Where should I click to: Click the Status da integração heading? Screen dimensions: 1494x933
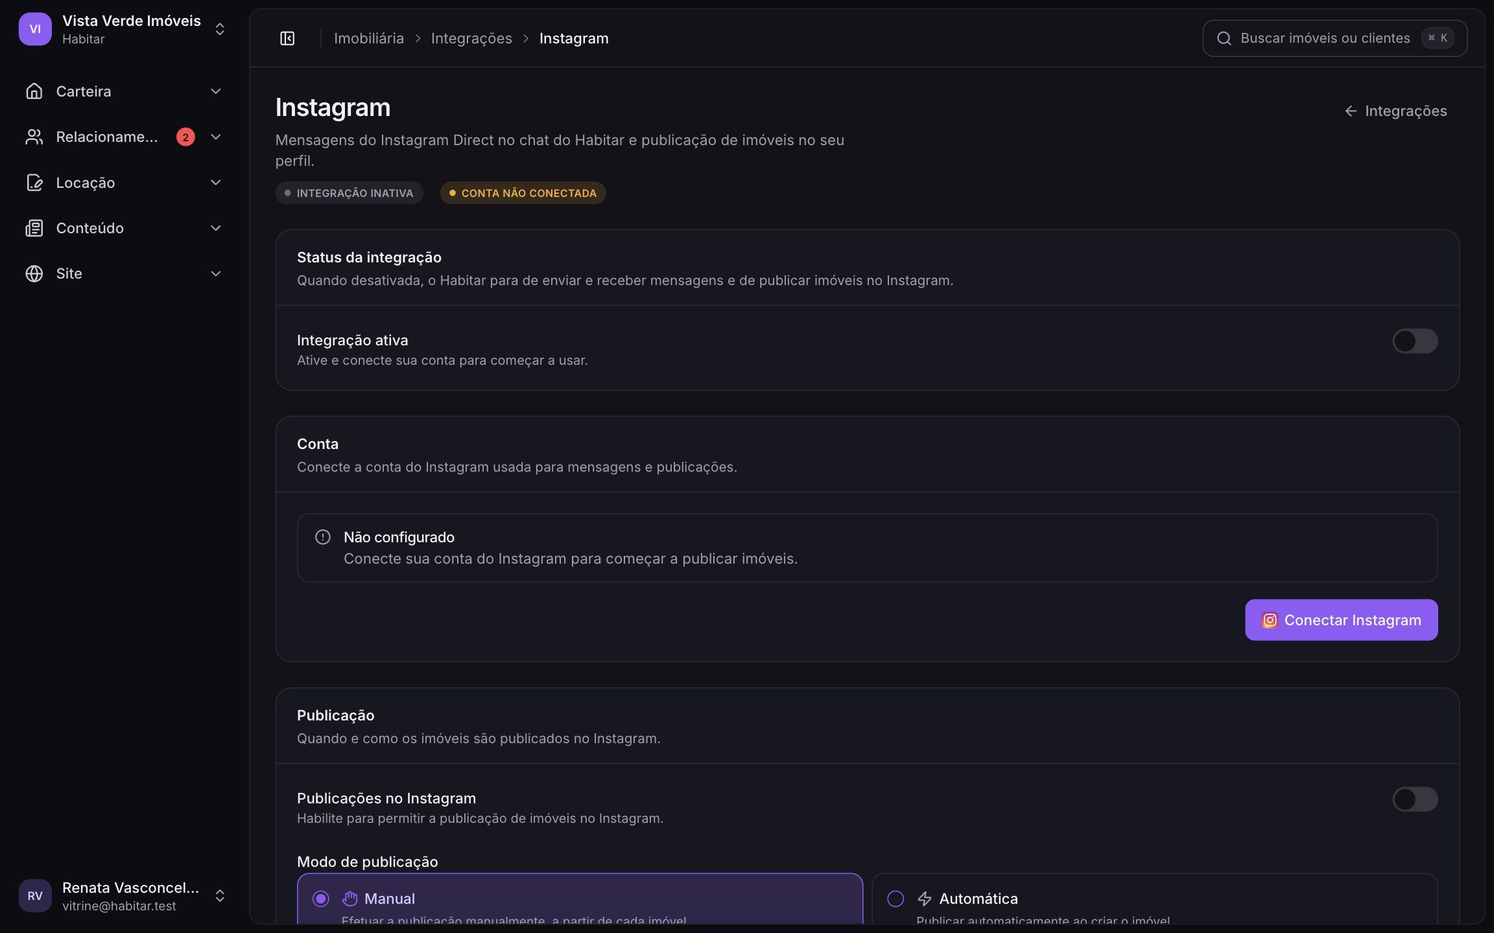[369, 257]
